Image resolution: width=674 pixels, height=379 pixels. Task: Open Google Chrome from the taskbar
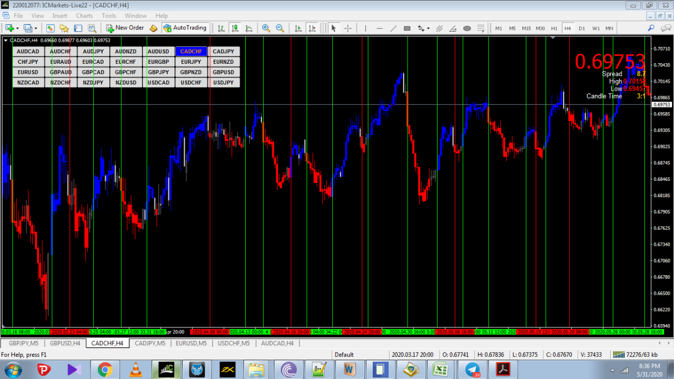pyautogui.click(x=105, y=370)
